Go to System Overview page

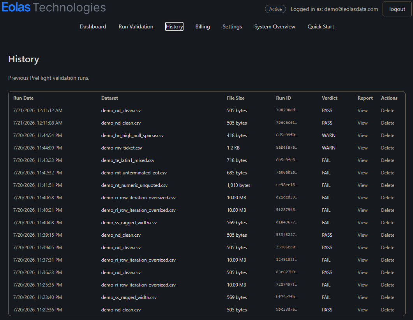pyautogui.click(x=275, y=26)
